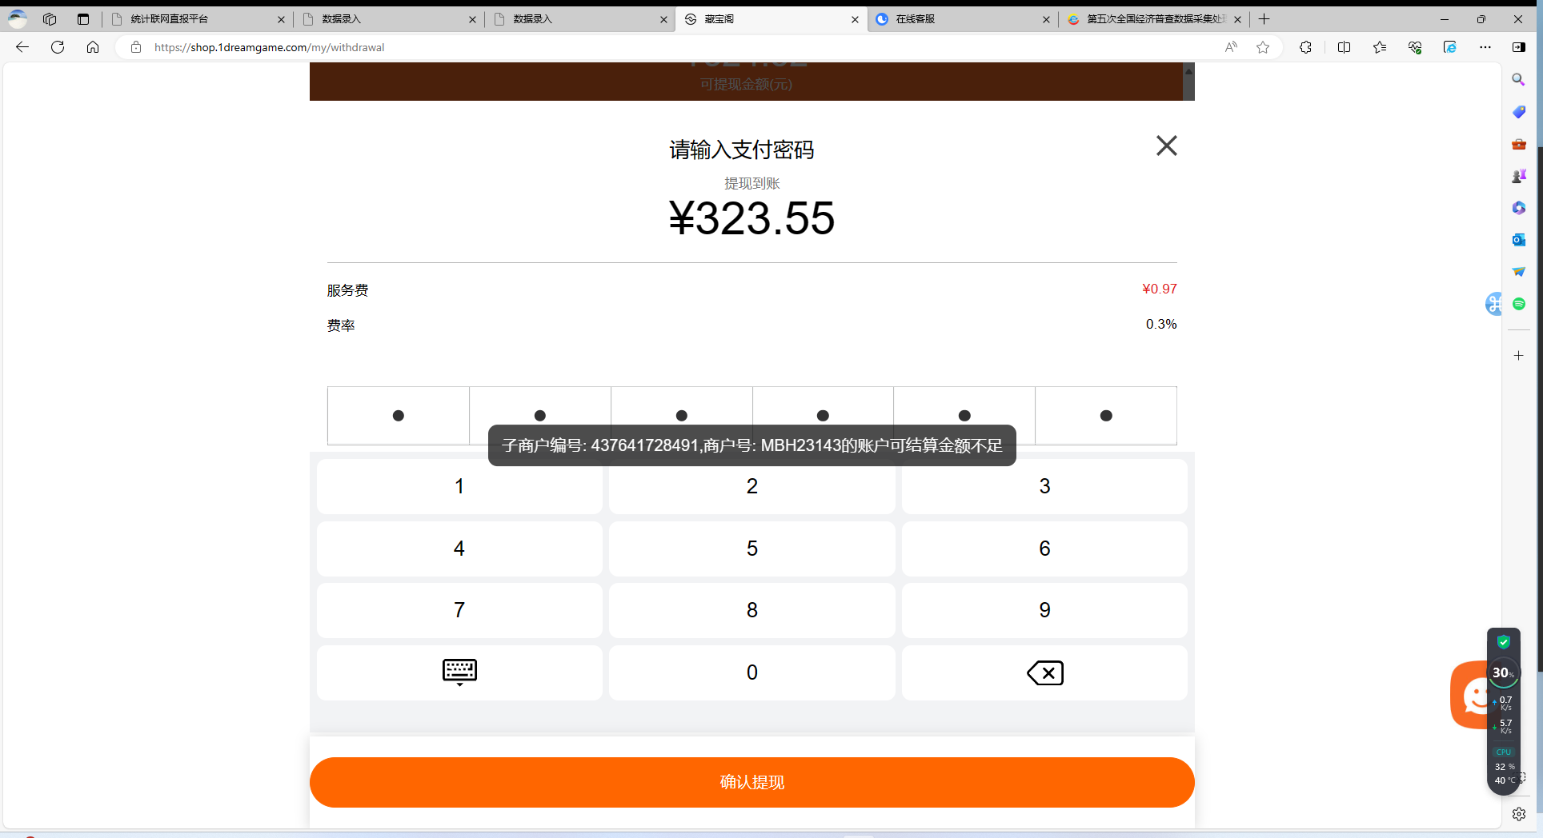This screenshot has width=1543, height=838.
Task: Click the insufficient balance toast message
Action: click(x=752, y=445)
